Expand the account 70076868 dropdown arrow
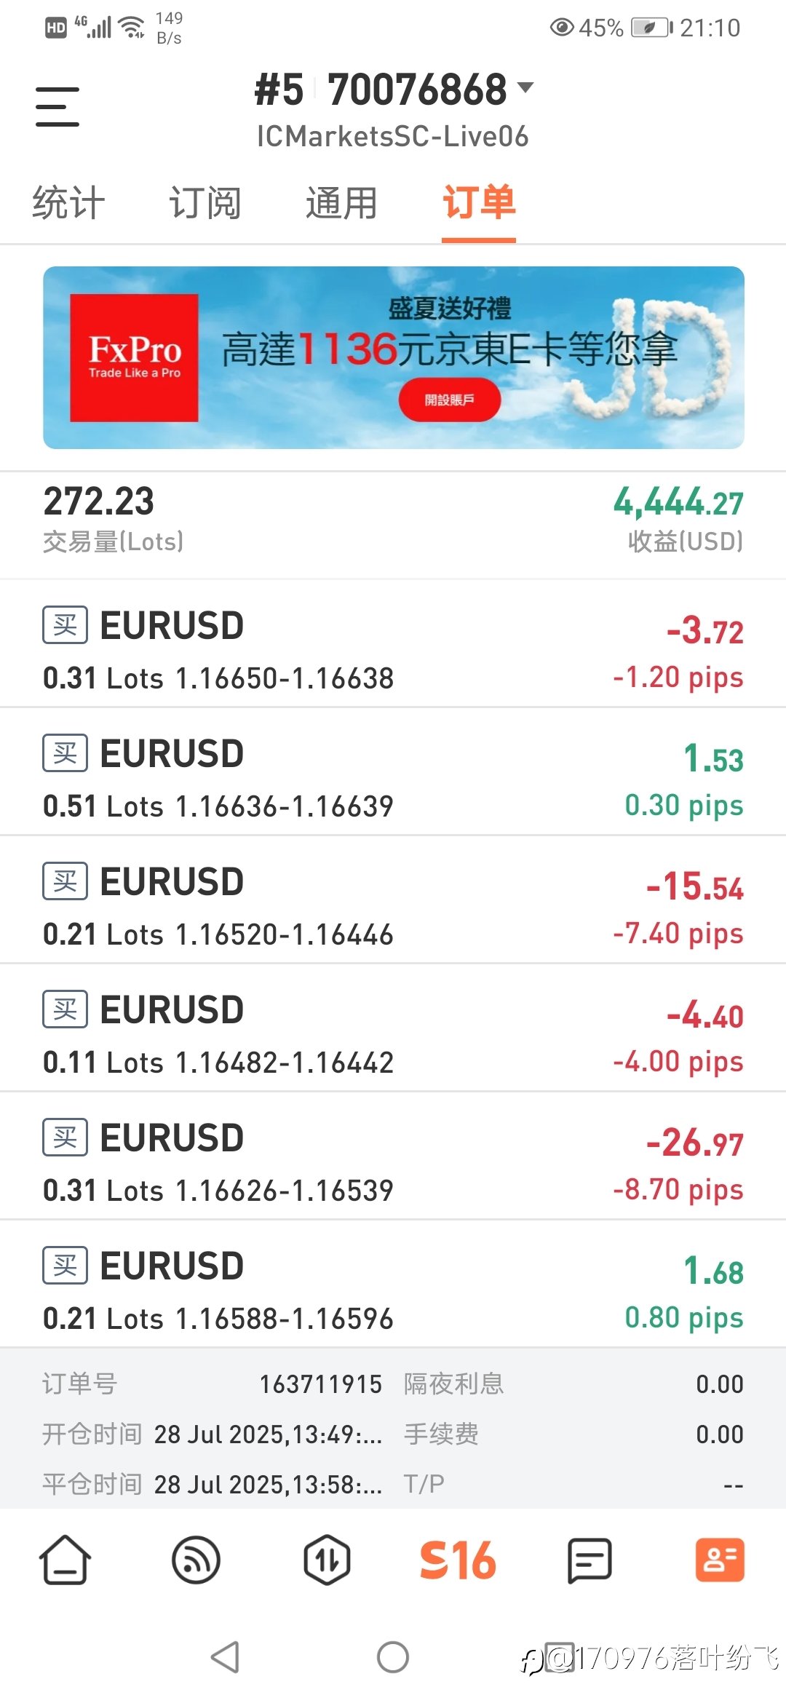The width and height of the screenshot is (786, 1703). [x=525, y=87]
